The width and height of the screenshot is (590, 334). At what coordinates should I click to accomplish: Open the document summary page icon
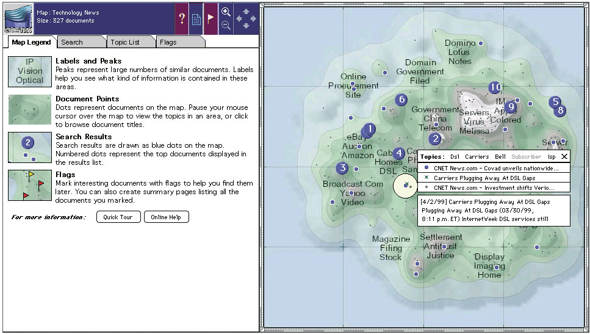196,19
